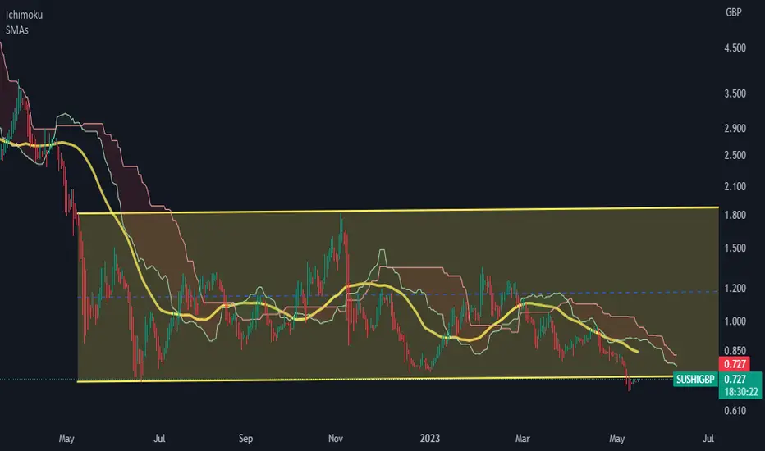Image resolution: width=765 pixels, height=451 pixels.
Task: Click the 2023 time axis label
Action: click(x=430, y=439)
